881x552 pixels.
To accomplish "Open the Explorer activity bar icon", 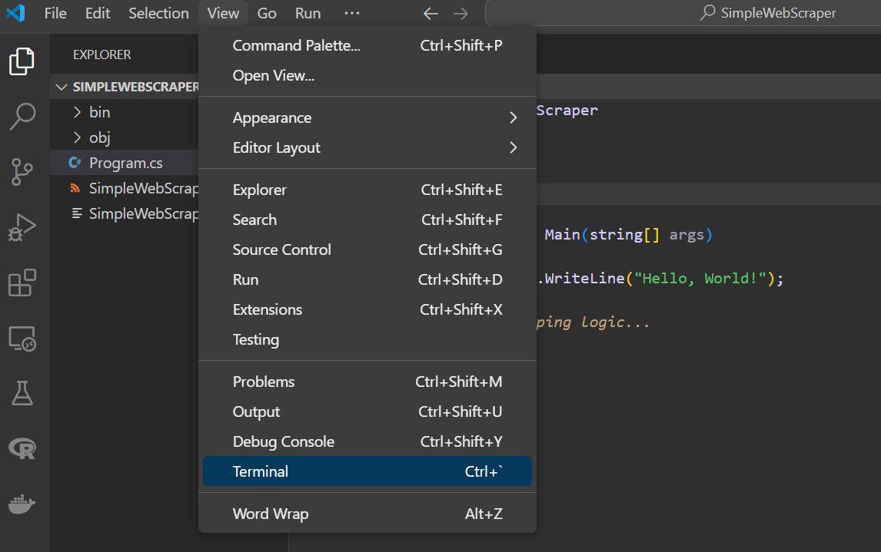I will (22, 61).
